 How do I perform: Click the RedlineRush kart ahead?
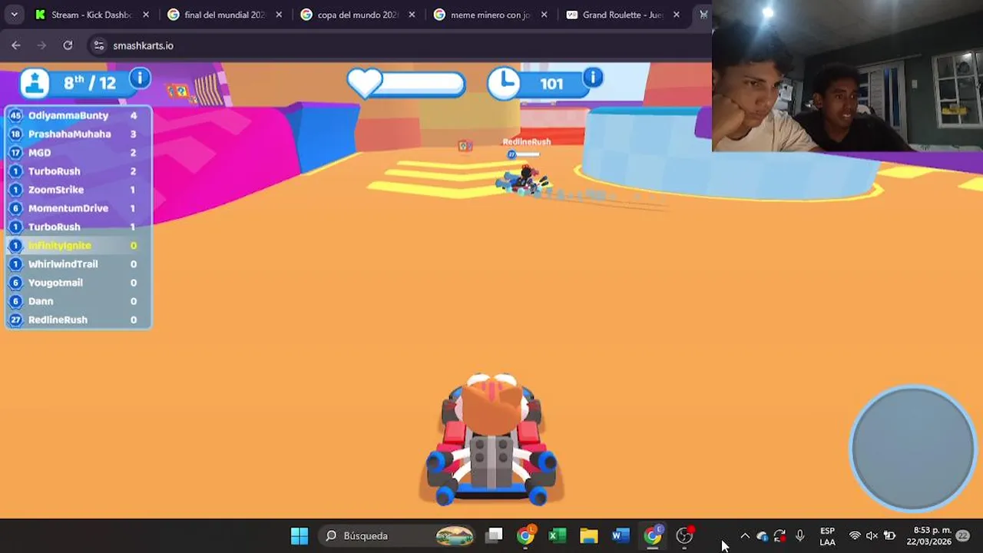tap(523, 180)
